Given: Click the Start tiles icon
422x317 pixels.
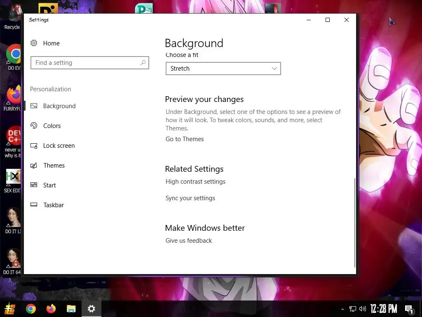Looking at the screenshot, I should 34,185.
